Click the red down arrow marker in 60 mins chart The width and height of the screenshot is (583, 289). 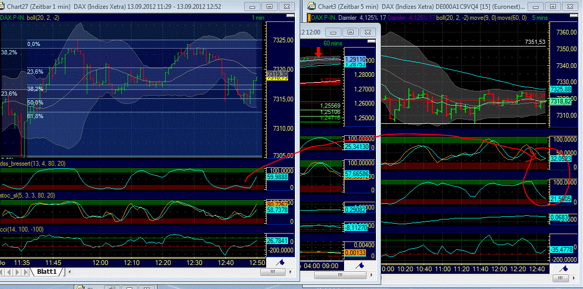pos(318,52)
